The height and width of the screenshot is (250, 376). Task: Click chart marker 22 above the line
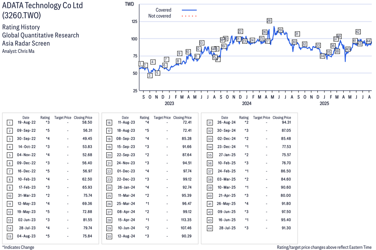point(240,31)
